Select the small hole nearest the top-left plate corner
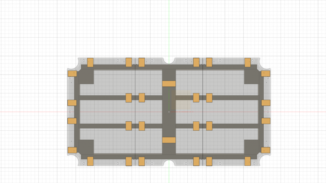The image size is (326, 183). (84, 60)
